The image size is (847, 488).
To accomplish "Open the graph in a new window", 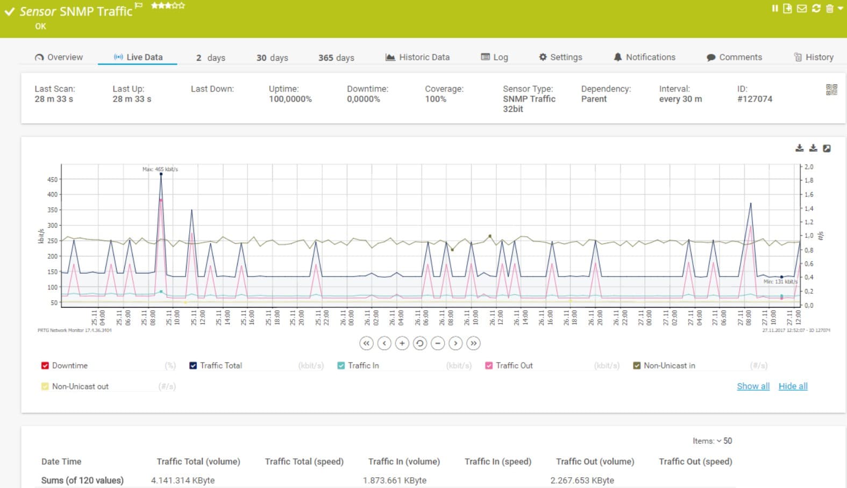I will pyautogui.click(x=827, y=148).
